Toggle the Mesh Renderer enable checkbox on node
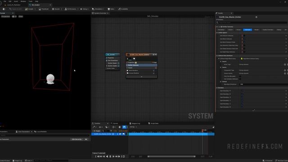This screenshot has height=162, width=288. pos(156,71)
